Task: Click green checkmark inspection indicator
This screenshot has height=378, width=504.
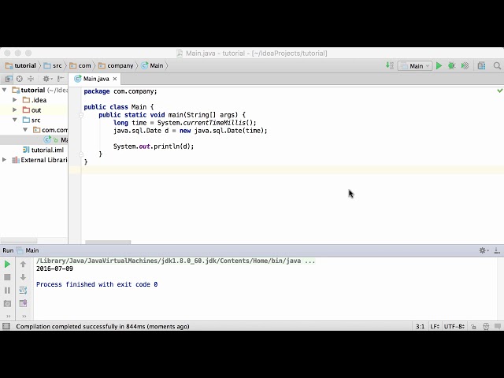Action: pos(500,91)
